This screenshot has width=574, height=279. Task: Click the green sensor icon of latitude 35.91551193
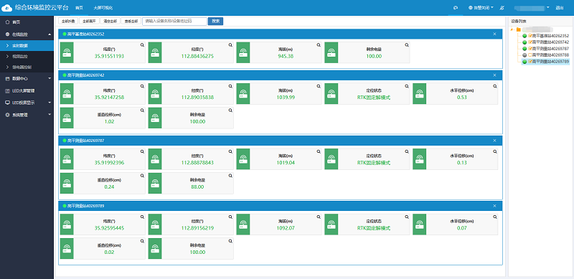tap(67, 52)
